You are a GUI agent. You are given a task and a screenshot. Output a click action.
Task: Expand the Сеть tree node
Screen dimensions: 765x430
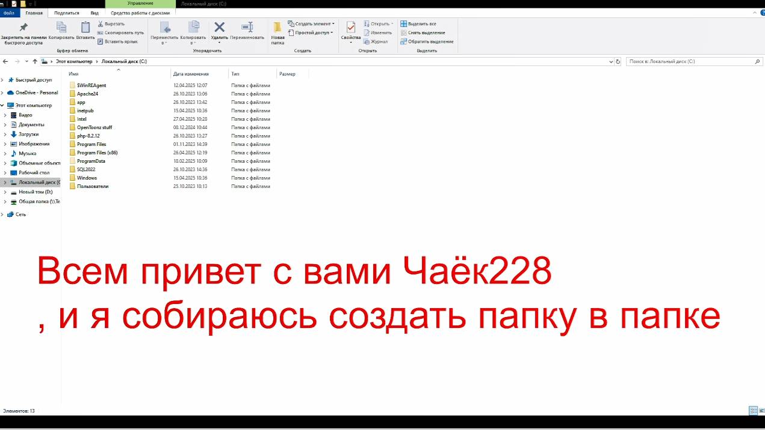coord(2,214)
